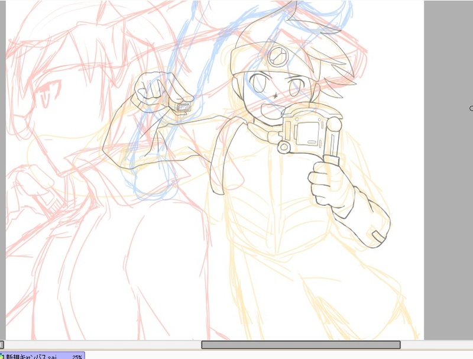Click the scrollbar track right of the thumb
This screenshot has height=359, width=473.
437,345
